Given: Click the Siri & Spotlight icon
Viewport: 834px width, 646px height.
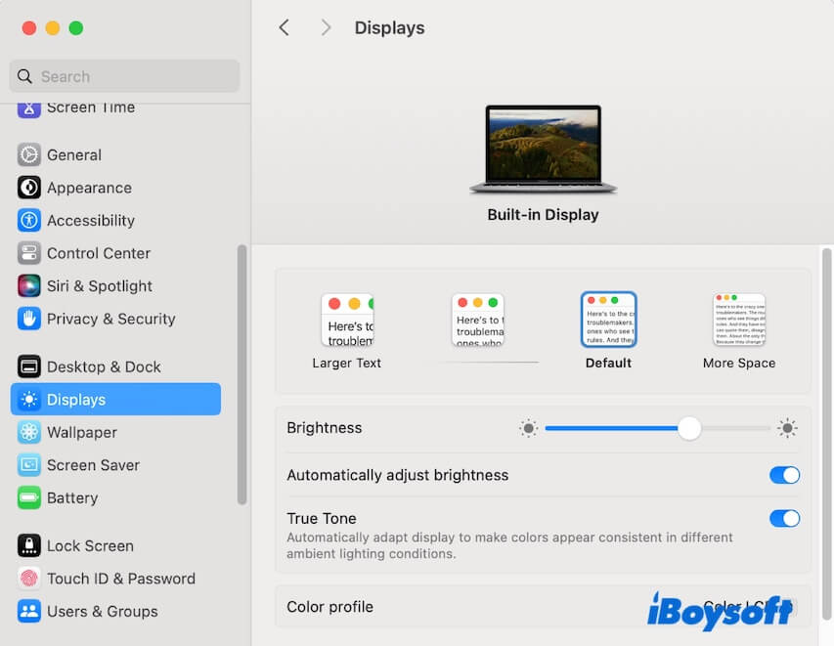Looking at the screenshot, I should (x=29, y=285).
